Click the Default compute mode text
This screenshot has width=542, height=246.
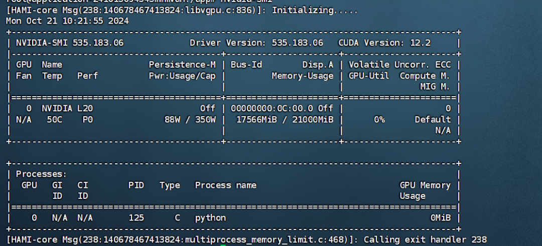click(433, 120)
